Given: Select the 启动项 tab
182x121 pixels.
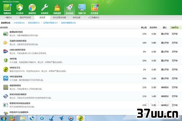Looking at the screenshot, I should click(x=42, y=18).
